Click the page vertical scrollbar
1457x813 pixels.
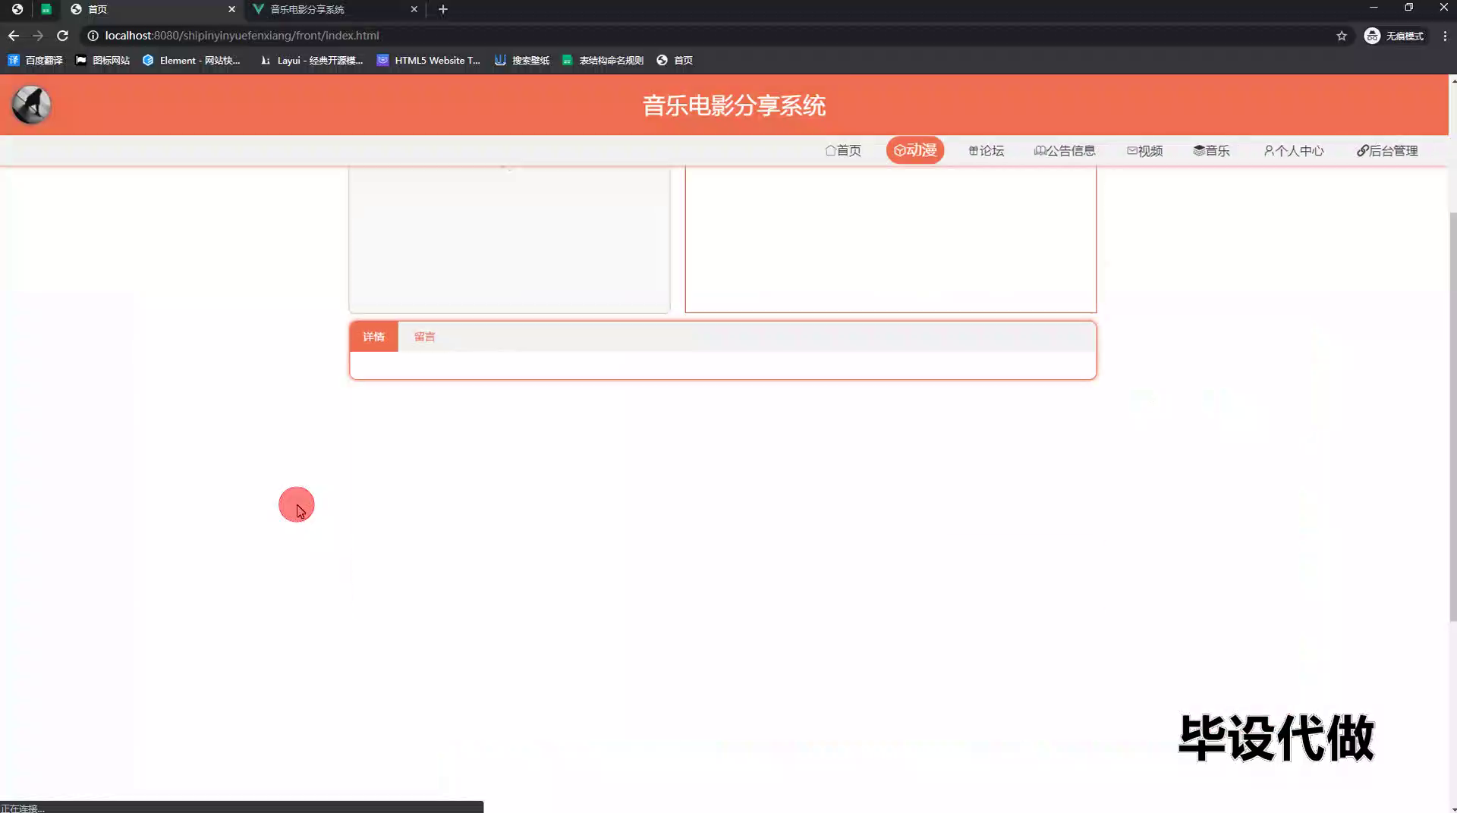click(1452, 417)
